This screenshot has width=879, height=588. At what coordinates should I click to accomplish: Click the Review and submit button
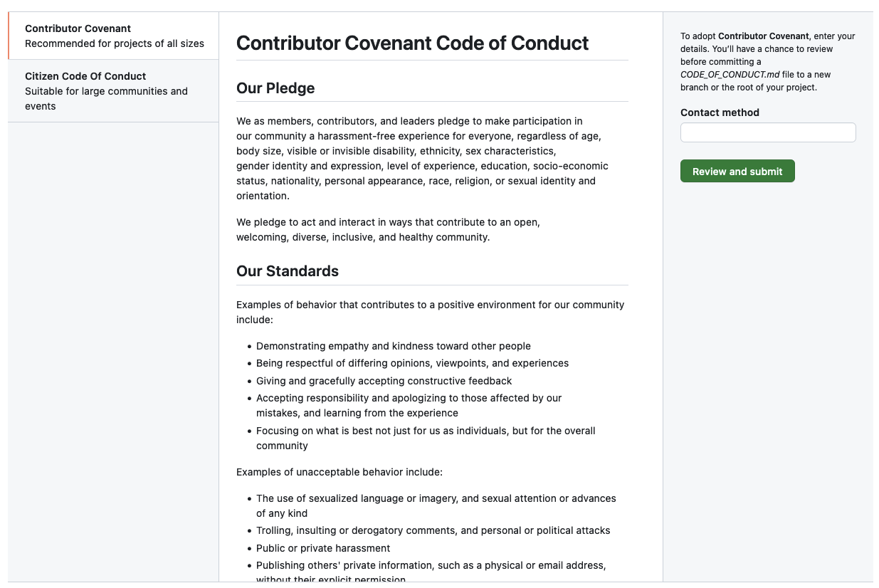pyautogui.click(x=737, y=171)
